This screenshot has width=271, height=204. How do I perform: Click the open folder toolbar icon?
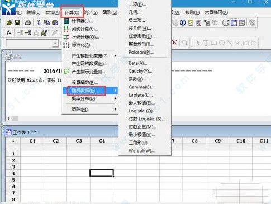tap(9, 23)
